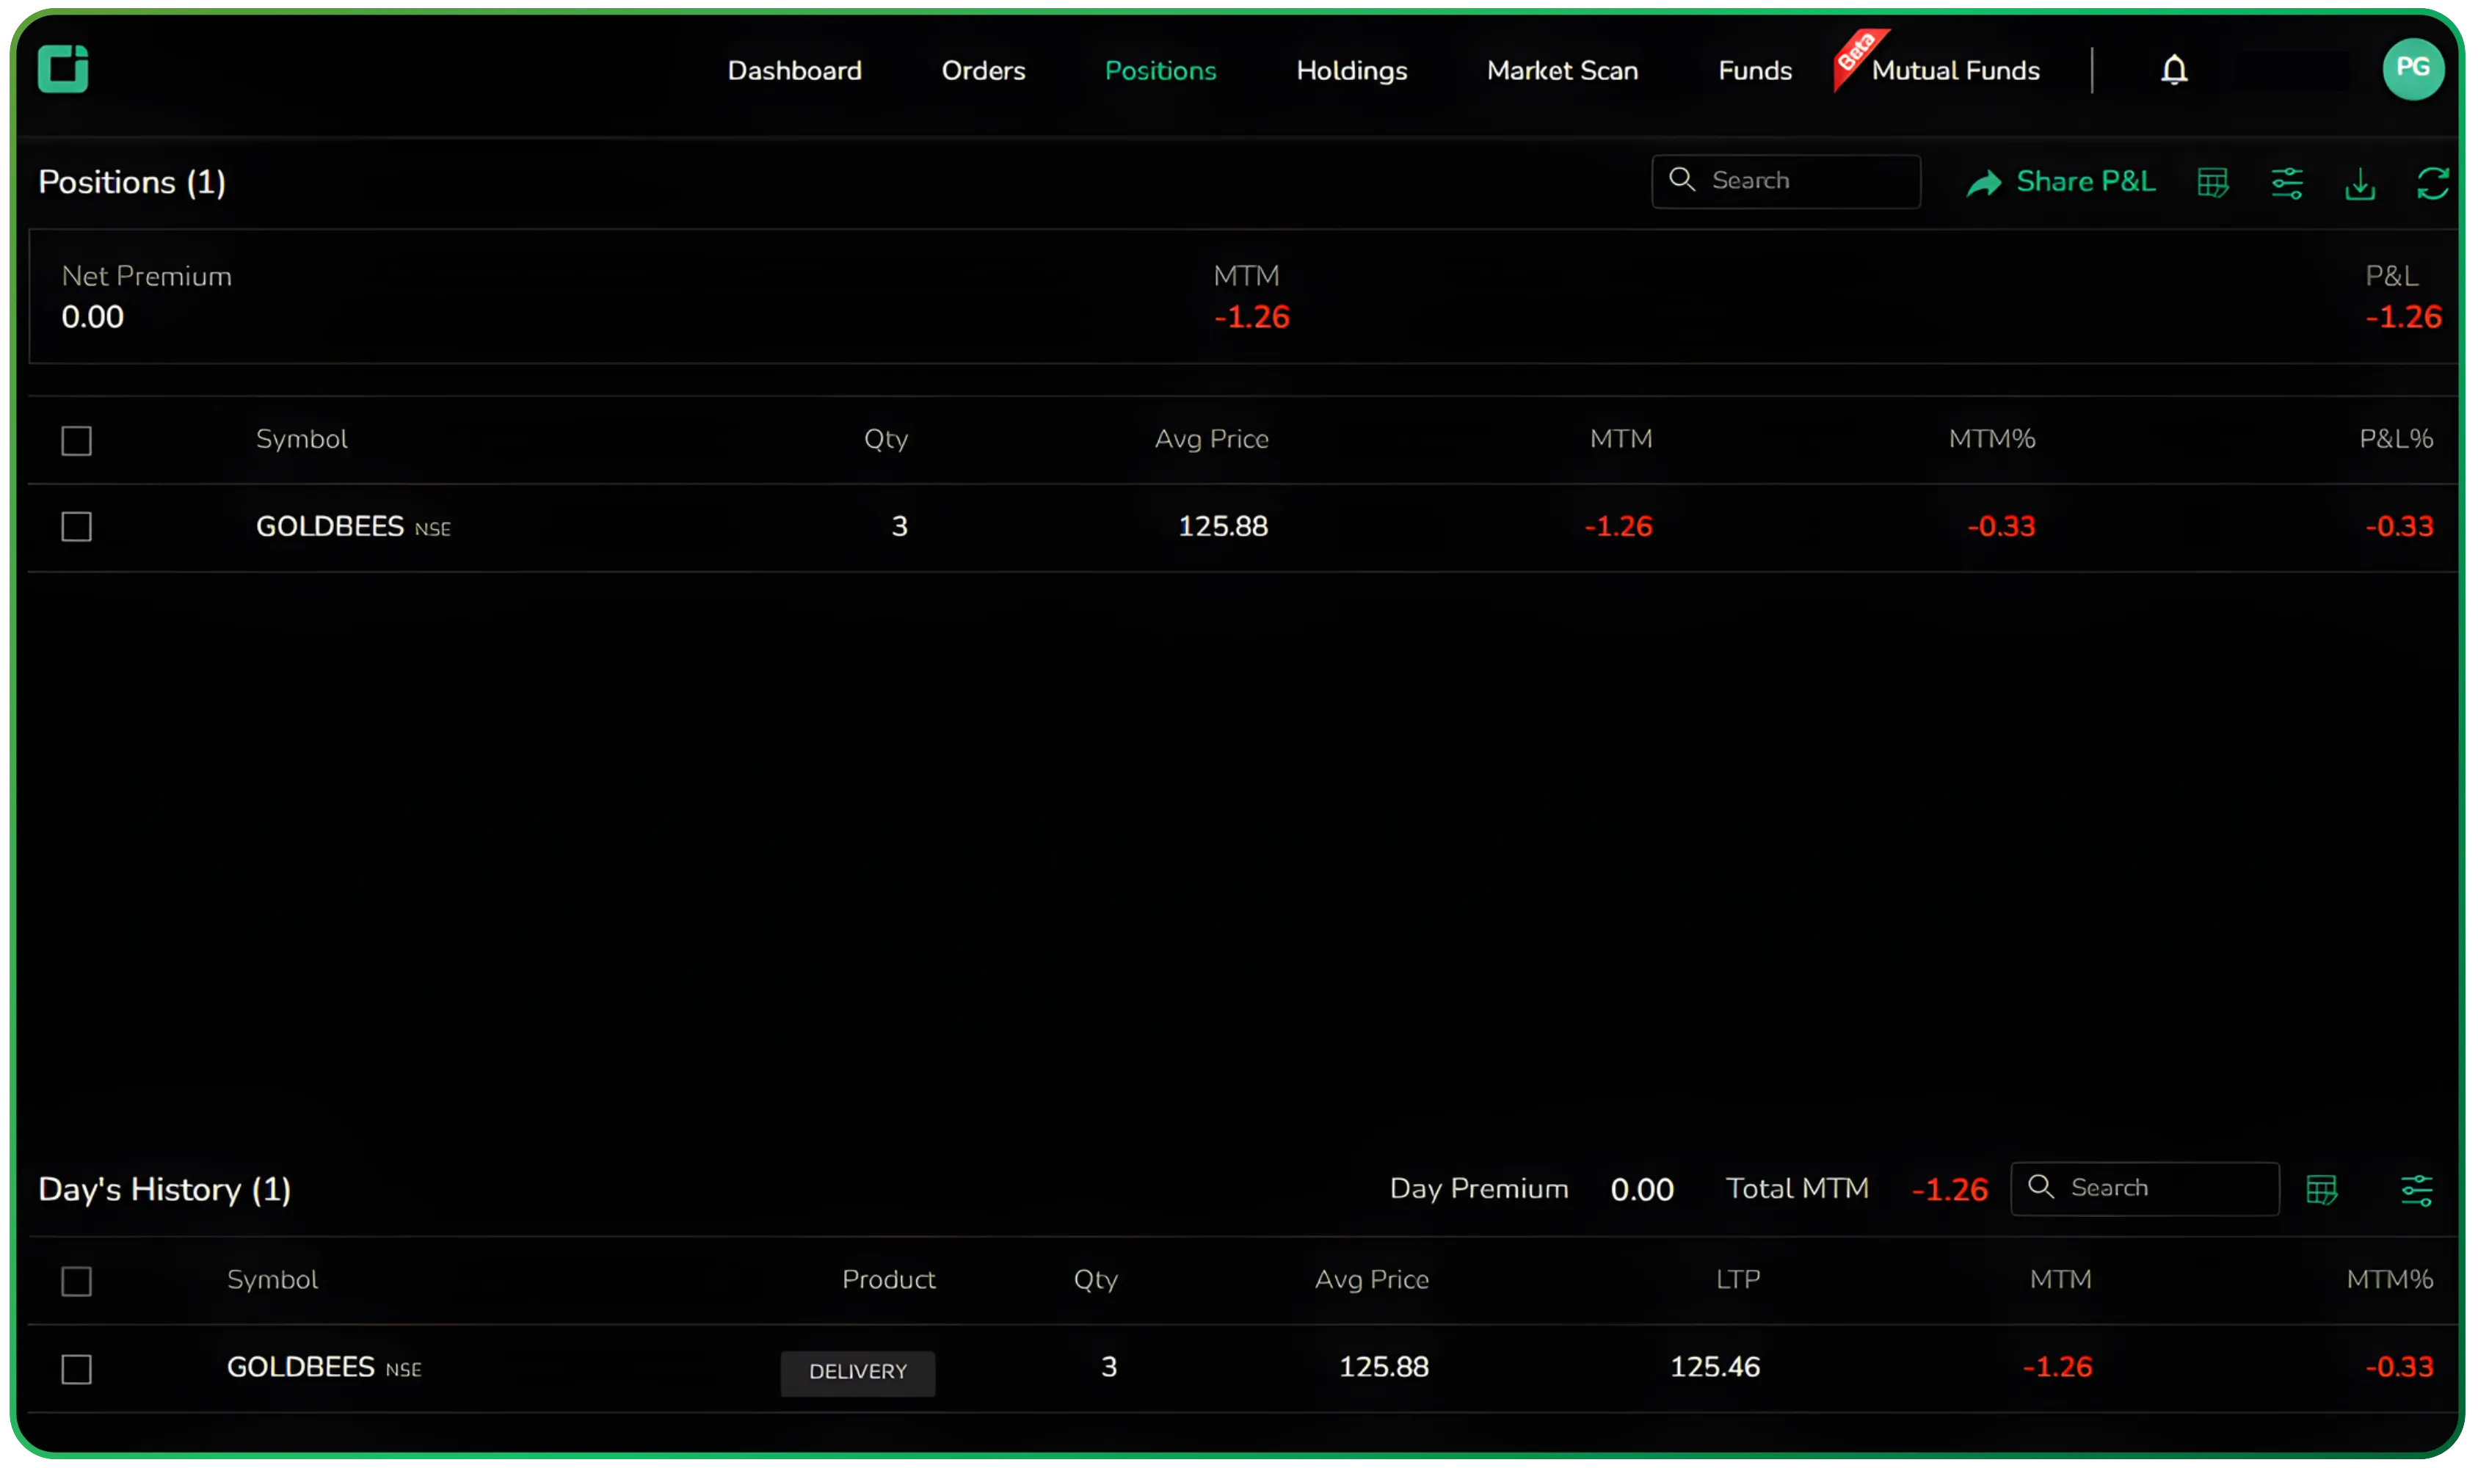
Task: Open the Holdings section
Action: coord(1351,70)
